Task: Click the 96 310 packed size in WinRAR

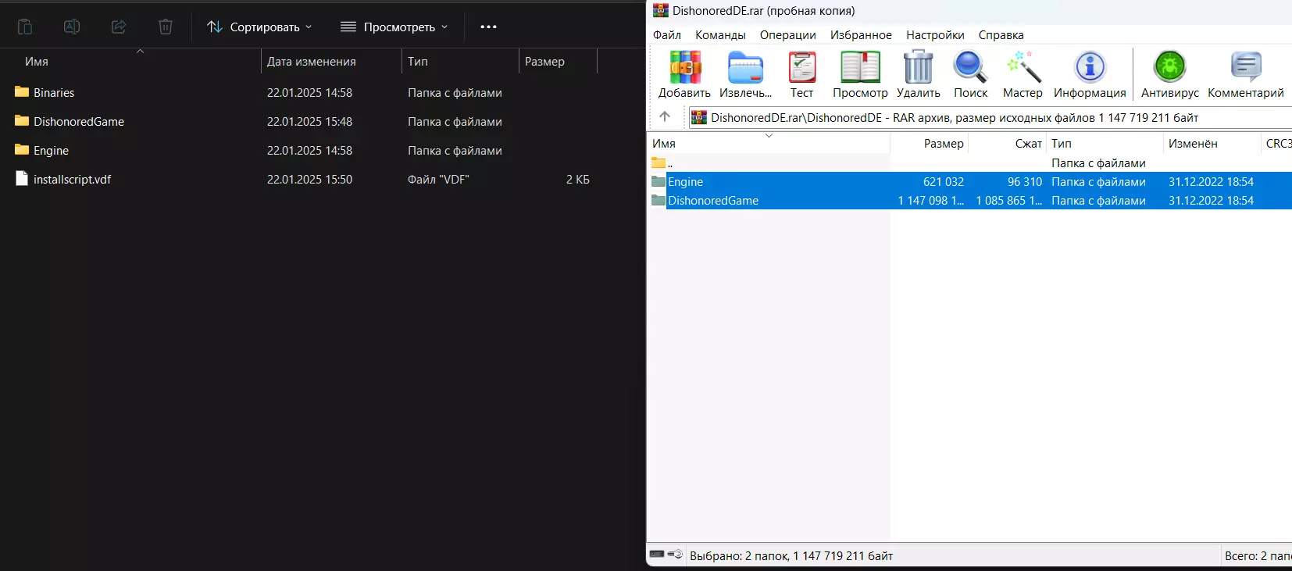Action: point(1025,182)
